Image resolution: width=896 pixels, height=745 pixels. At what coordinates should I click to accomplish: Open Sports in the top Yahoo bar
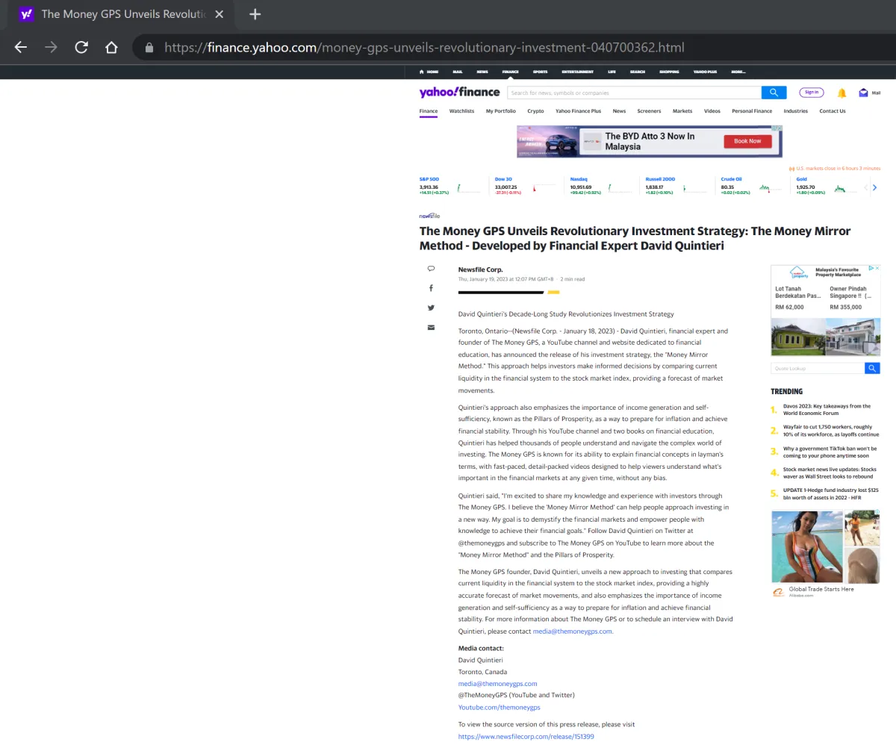pyautogui.click(x=540, y=72)
